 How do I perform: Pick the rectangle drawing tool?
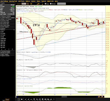40,99
